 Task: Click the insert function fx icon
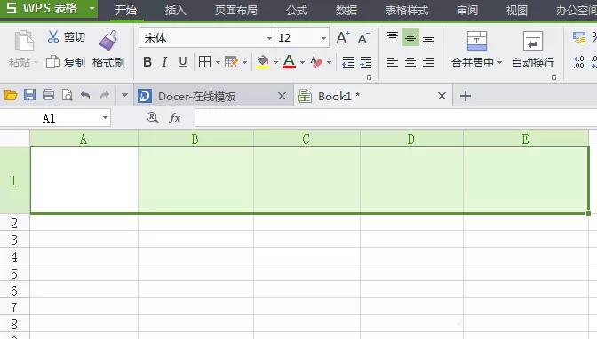point(174,118)
